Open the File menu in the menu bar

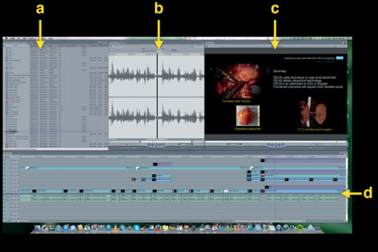pyautogui.click(x=20, y=39)
